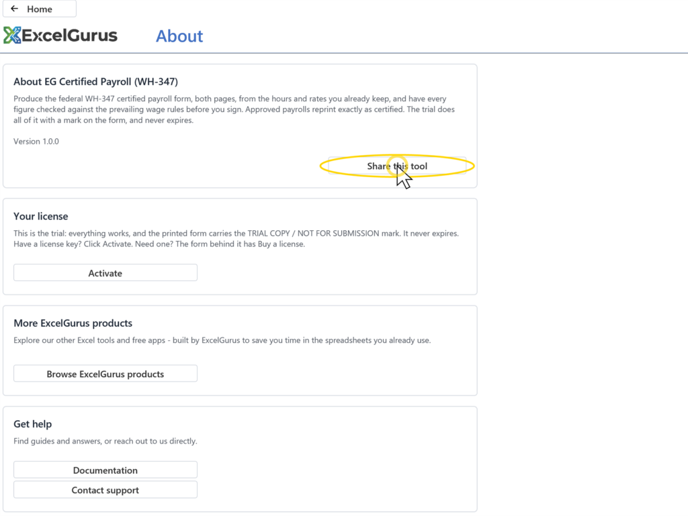Screen dimensions: 688x516
Task: Click Contact support
Action: tap(105, 490)
